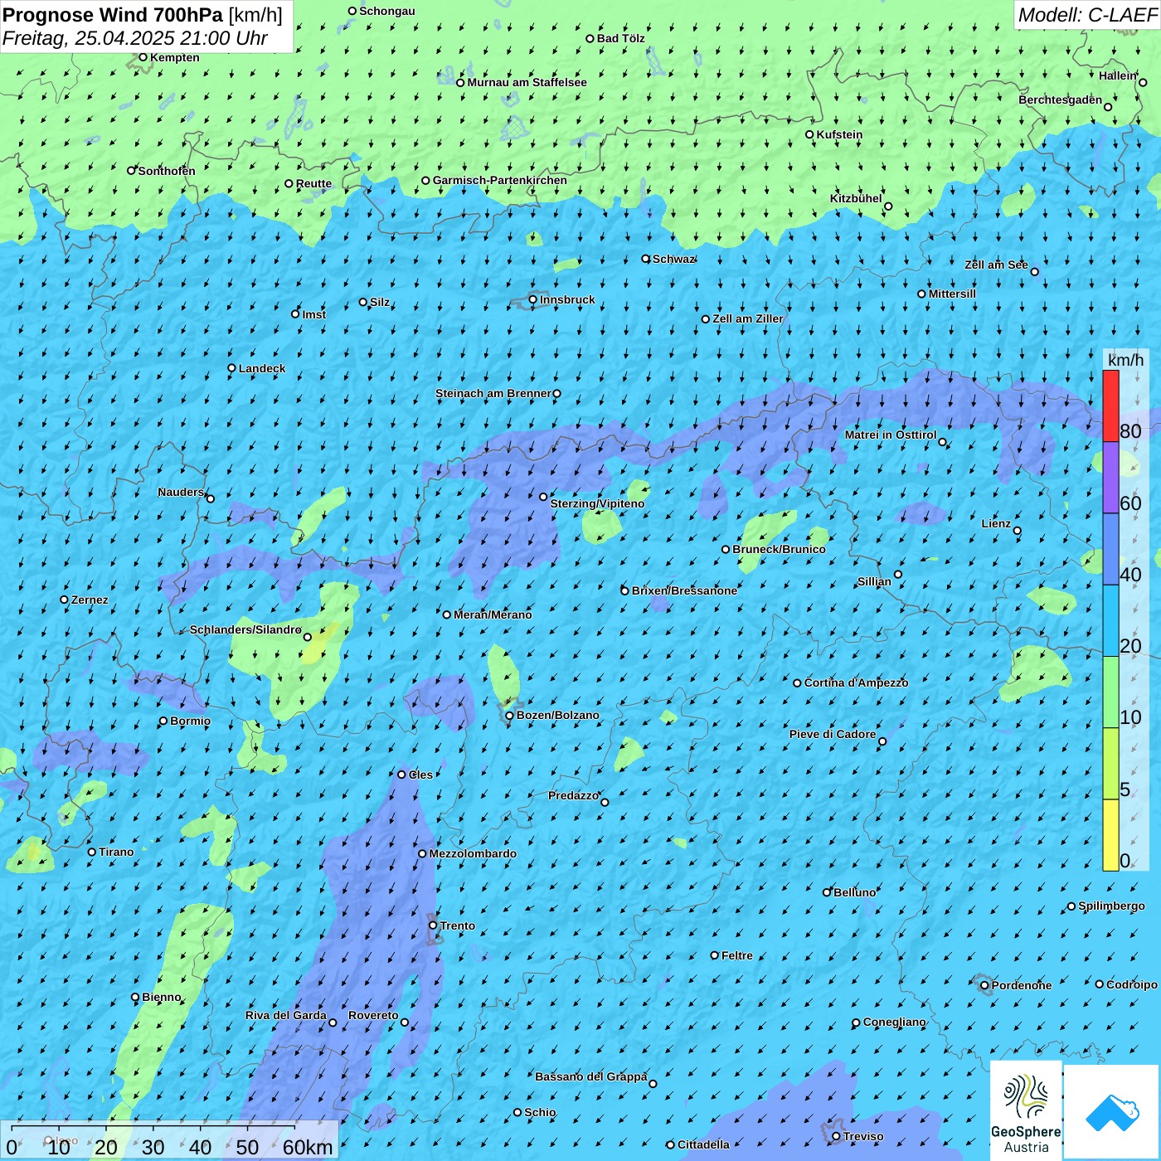Screen dimensions: 1161x1161
Task: Click the Feltre city marker
Action: coord(715,955)
